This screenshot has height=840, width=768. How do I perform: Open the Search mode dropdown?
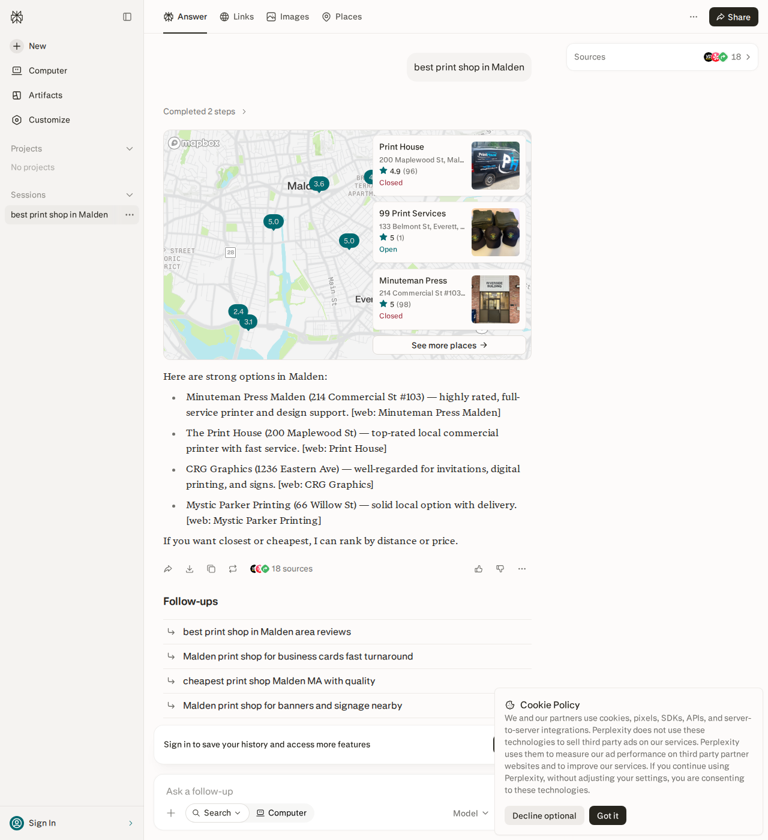click(217, 813)
